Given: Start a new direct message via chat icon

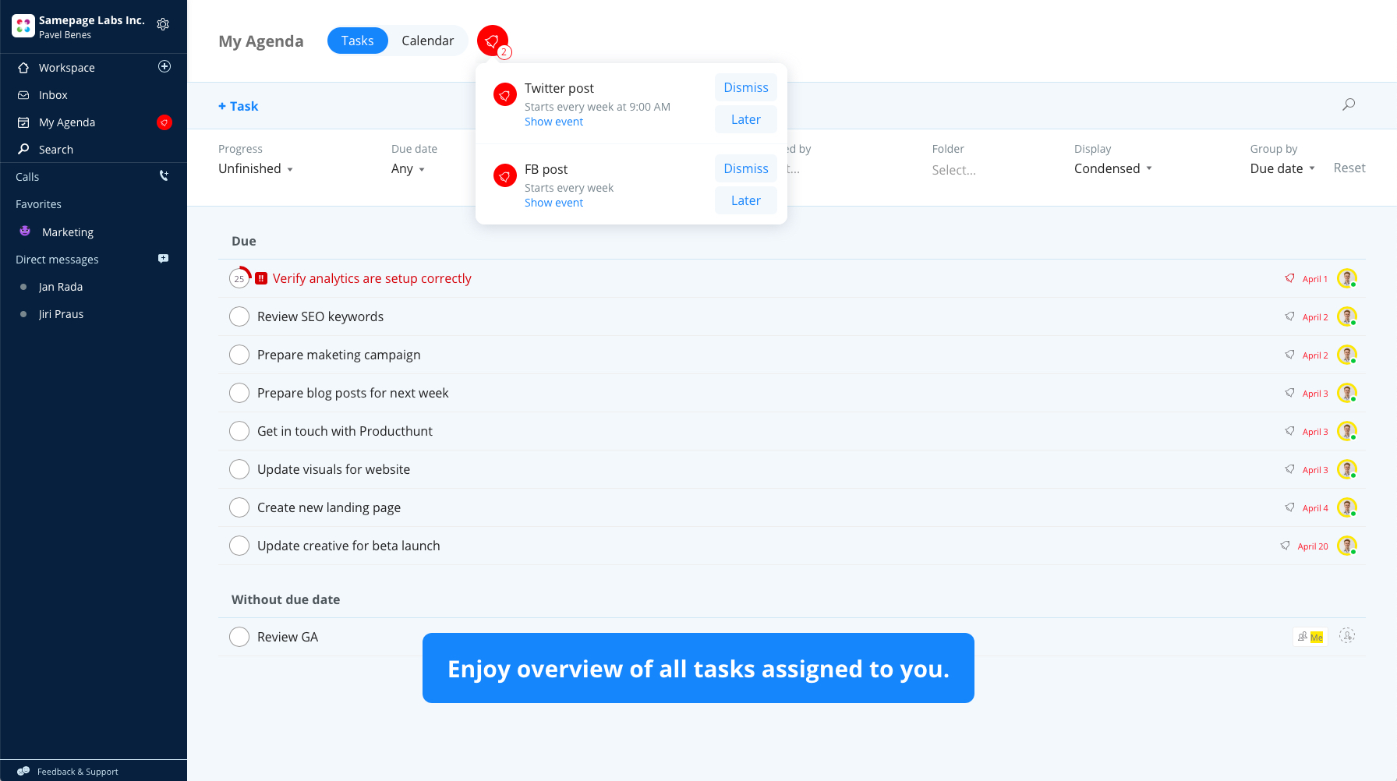Looking at the screenshot, I should [x=163, y=259].
